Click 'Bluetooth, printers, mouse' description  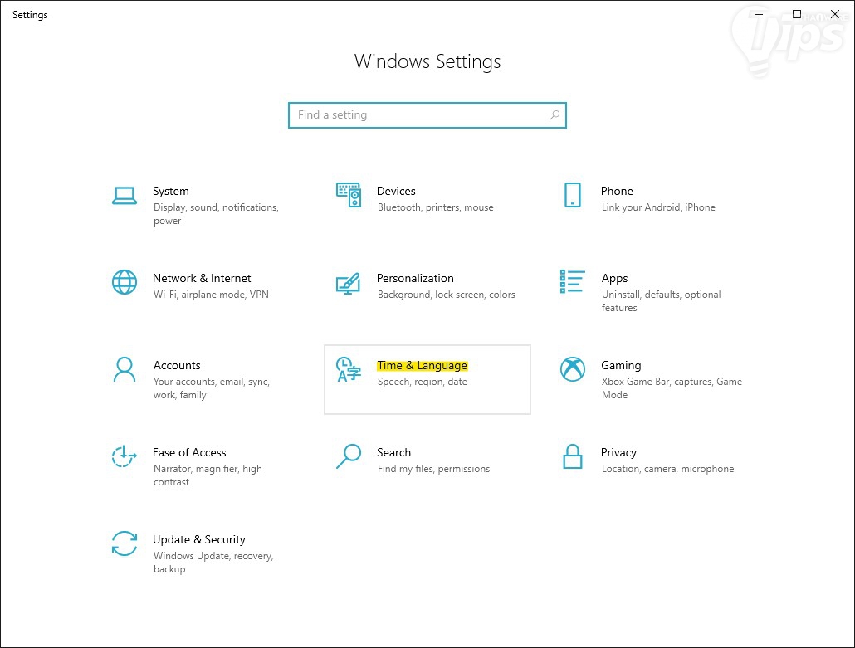click(x=435, y=207)
